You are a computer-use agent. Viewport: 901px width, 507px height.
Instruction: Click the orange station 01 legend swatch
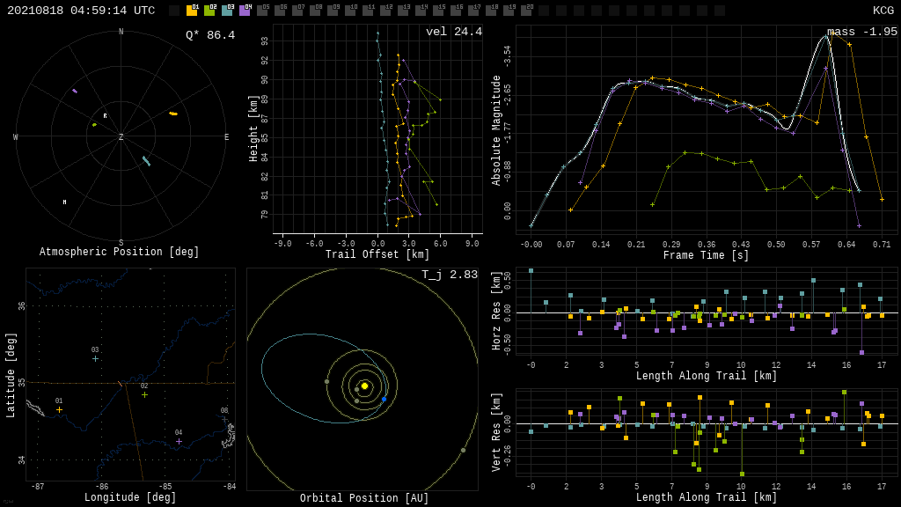(x=192, y=11)
